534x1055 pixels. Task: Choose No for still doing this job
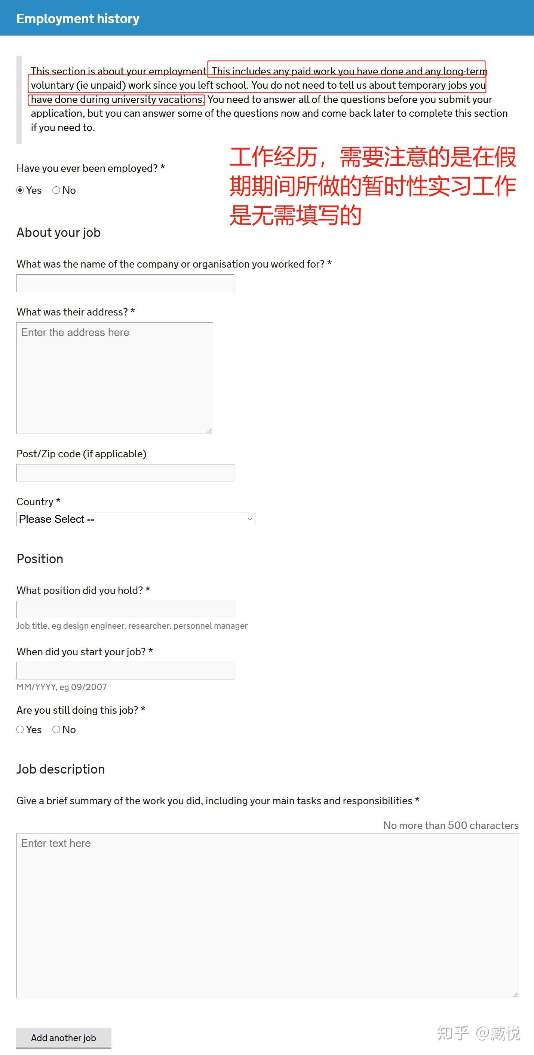click(x=56, y=729)
